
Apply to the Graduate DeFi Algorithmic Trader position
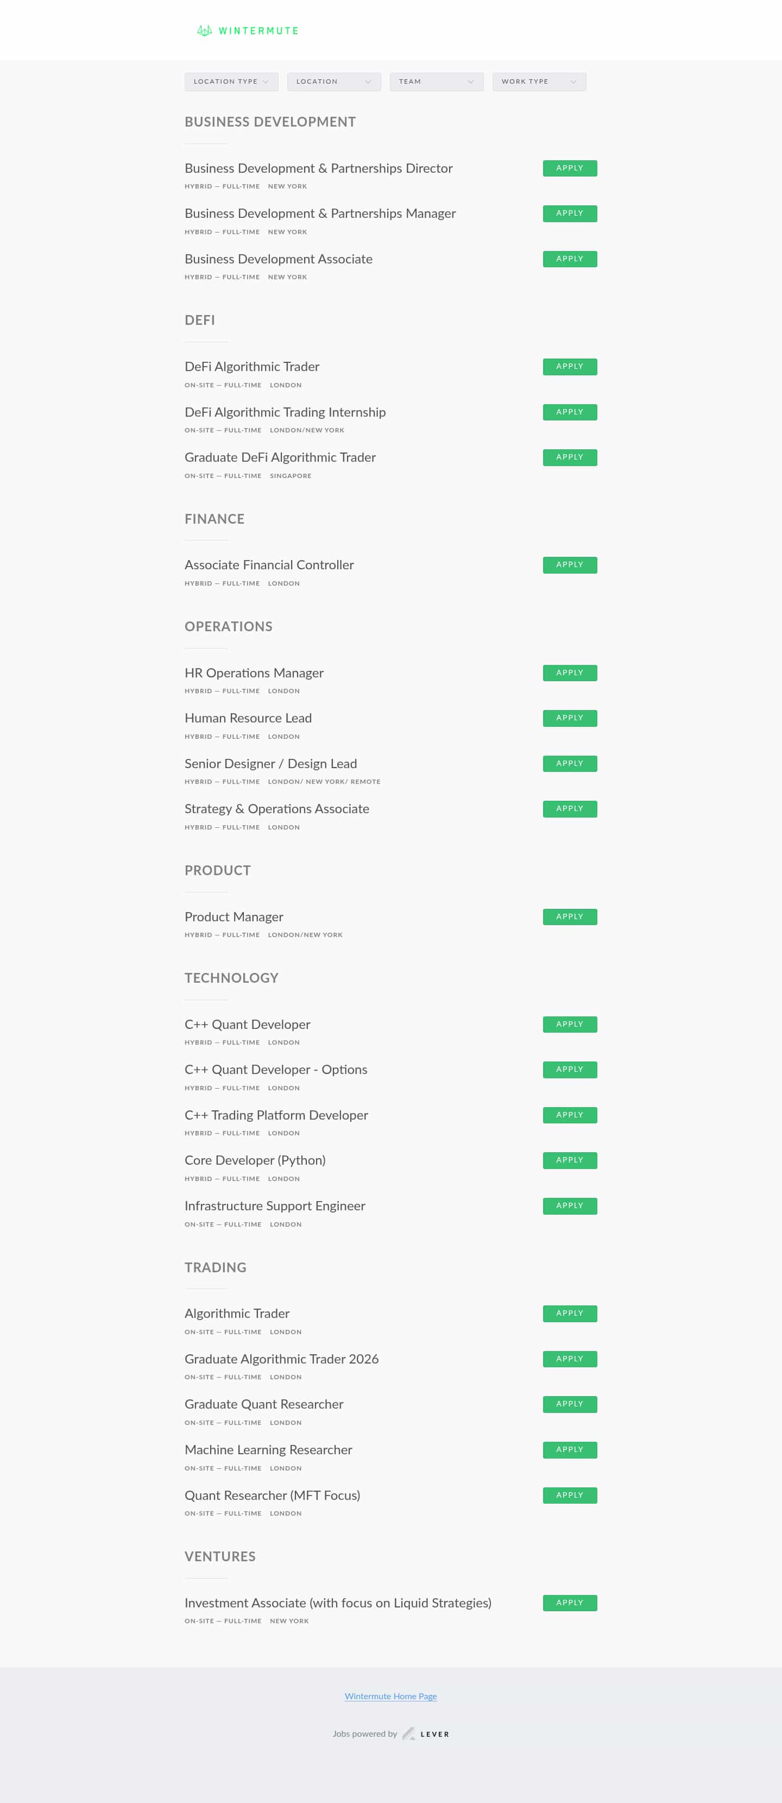(569, 457)
